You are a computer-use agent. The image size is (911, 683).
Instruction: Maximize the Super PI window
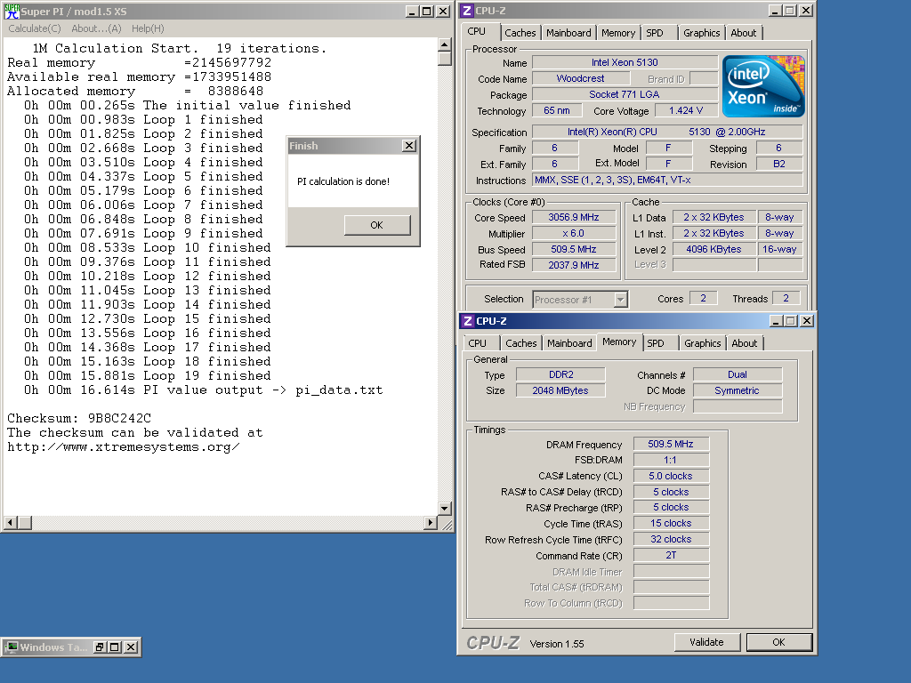[x=427, y=11]
